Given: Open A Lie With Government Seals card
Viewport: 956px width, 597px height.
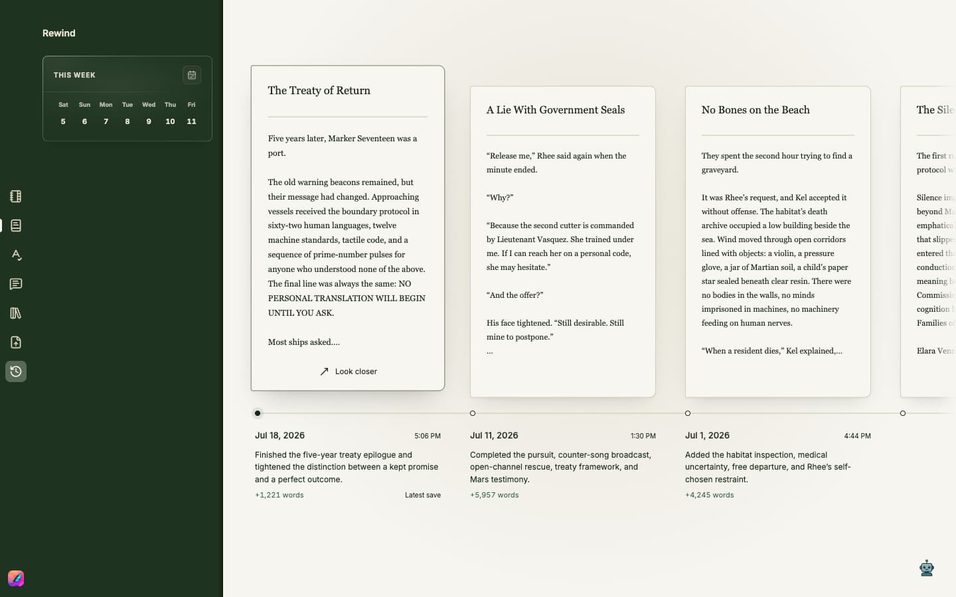Looking at the screenshot, I should coord(563,241).
